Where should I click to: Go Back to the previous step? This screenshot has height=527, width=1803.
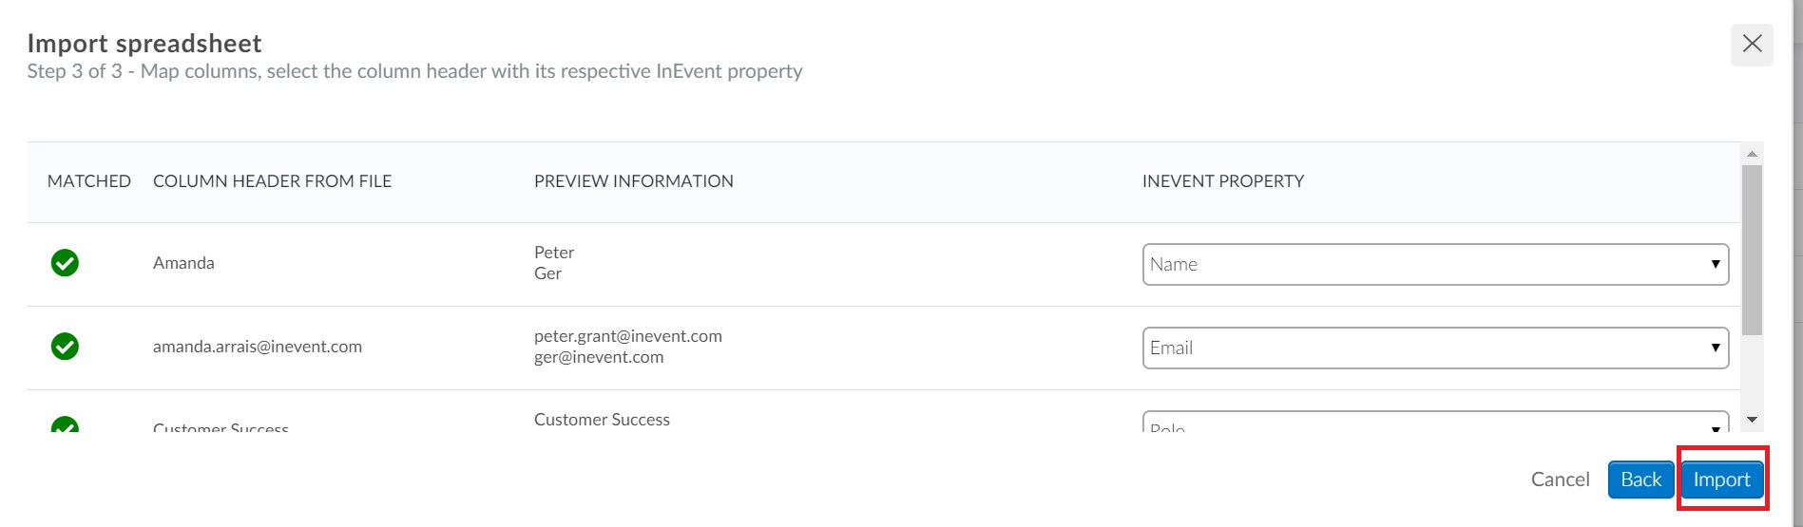click(1640, 480)
